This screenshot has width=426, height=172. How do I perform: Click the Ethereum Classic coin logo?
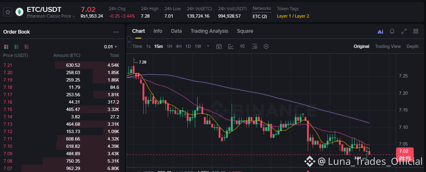click(x=20, y=12)
